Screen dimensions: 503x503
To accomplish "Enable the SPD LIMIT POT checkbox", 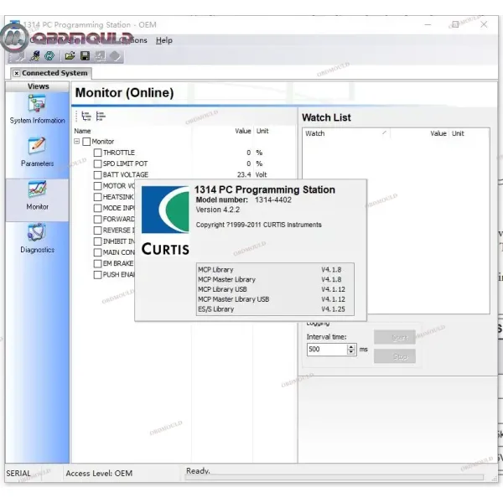I will (97, 163).
